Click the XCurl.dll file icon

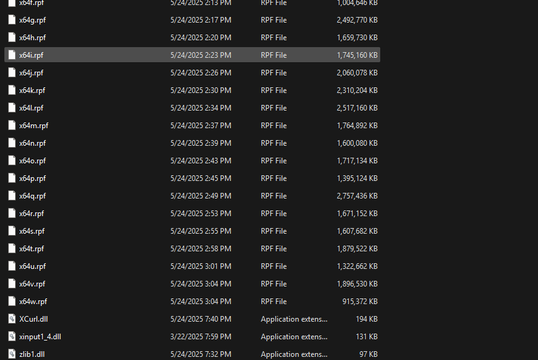(x=11, y=319)
